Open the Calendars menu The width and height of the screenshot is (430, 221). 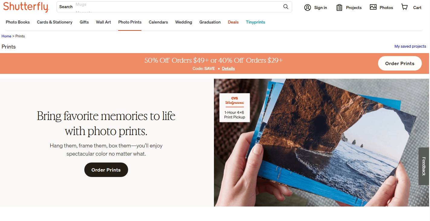[158, 22]
